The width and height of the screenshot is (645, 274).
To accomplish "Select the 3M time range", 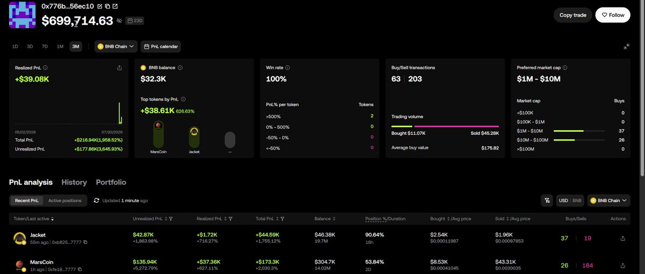I will coord(76,47).
